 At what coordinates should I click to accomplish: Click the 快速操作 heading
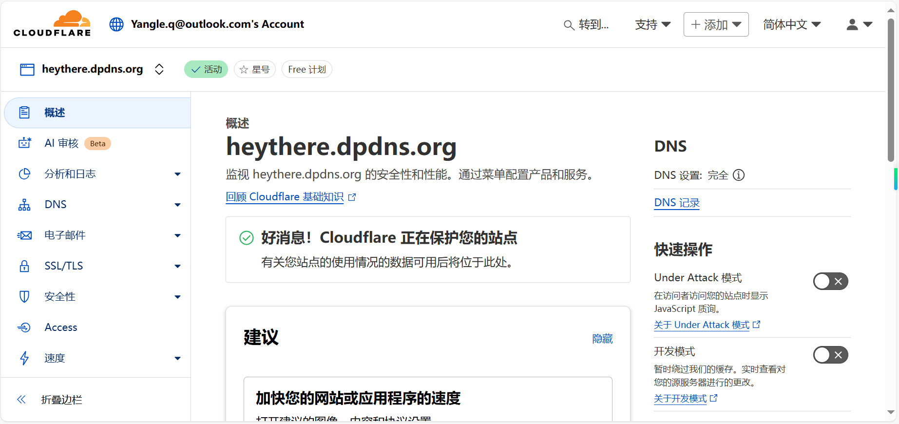tap(683, 250)
